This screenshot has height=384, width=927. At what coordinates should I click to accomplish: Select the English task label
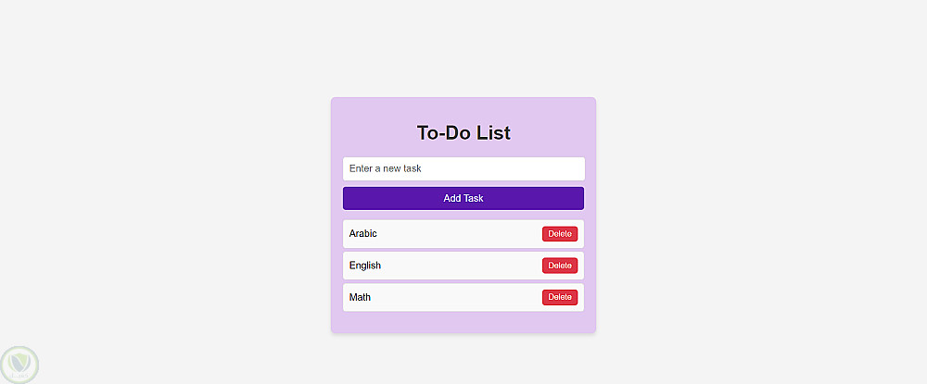365,266
